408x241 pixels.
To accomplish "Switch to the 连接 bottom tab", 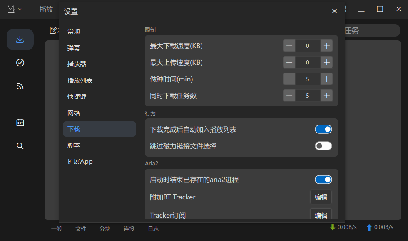I will (129, 229).
